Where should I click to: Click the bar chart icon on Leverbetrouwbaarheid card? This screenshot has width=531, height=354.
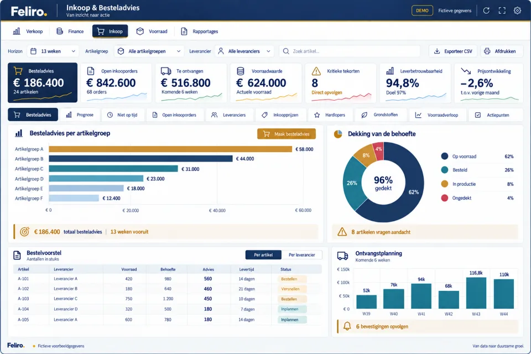(390, 71)
